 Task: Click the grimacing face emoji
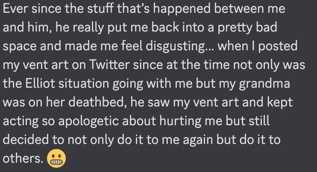(x=56, y=158)
